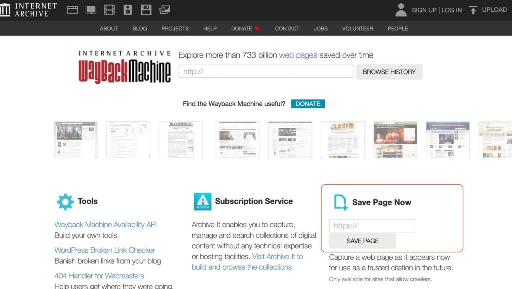This screenshot has width=512, height=289.
Task: Click the Upload link text
Action: [x=494, y=10]
